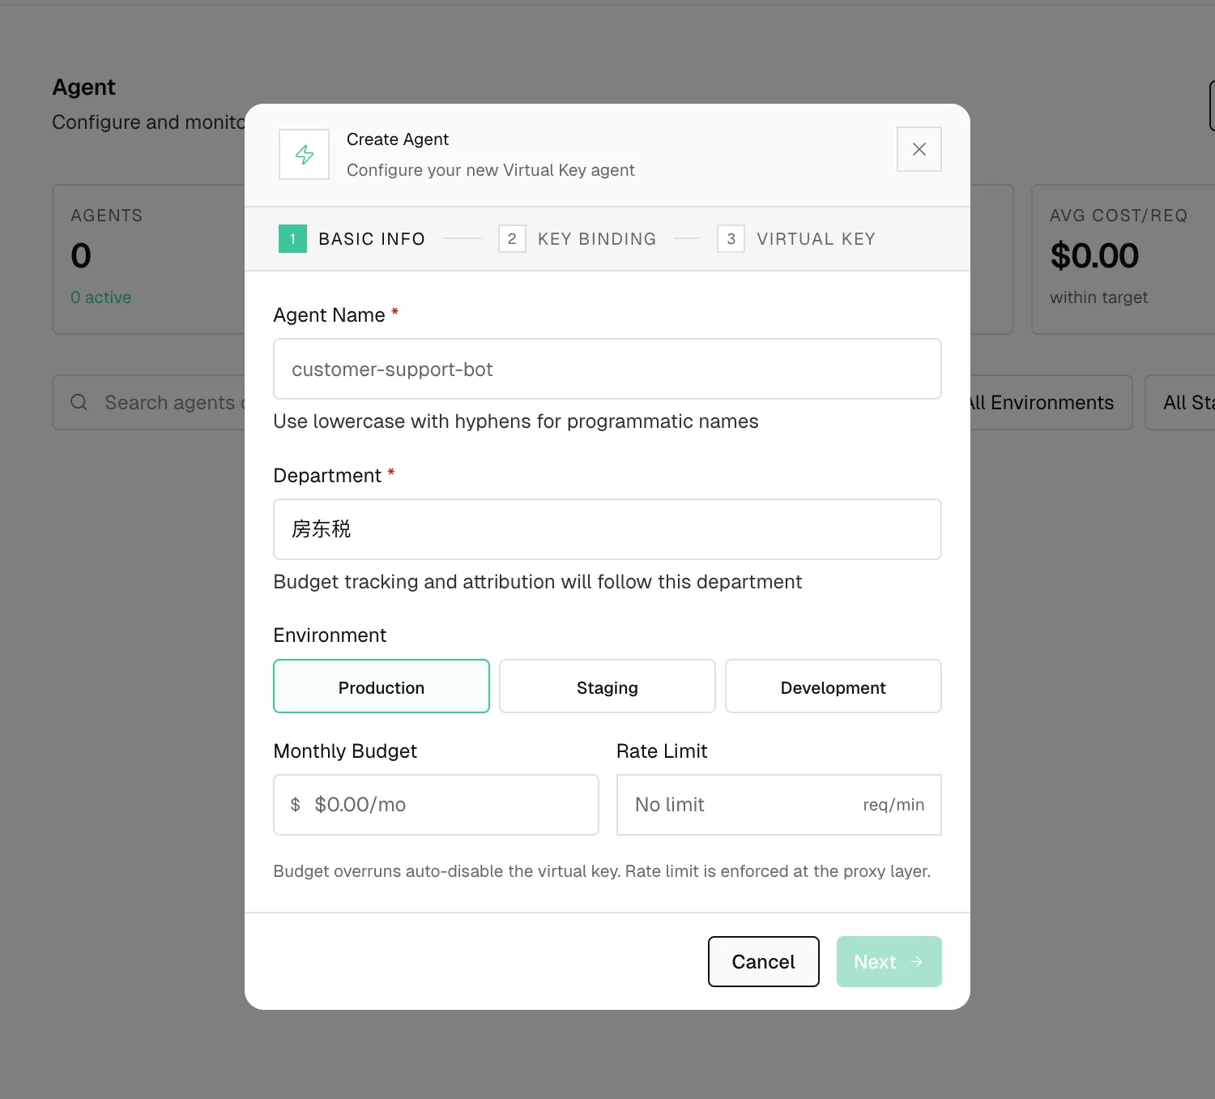Focus the Department input field
The width and height of the screenshot is (1215, 1099).
click(x=607, y=529)
